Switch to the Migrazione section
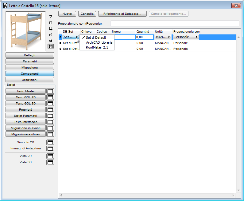 point(30,68)
